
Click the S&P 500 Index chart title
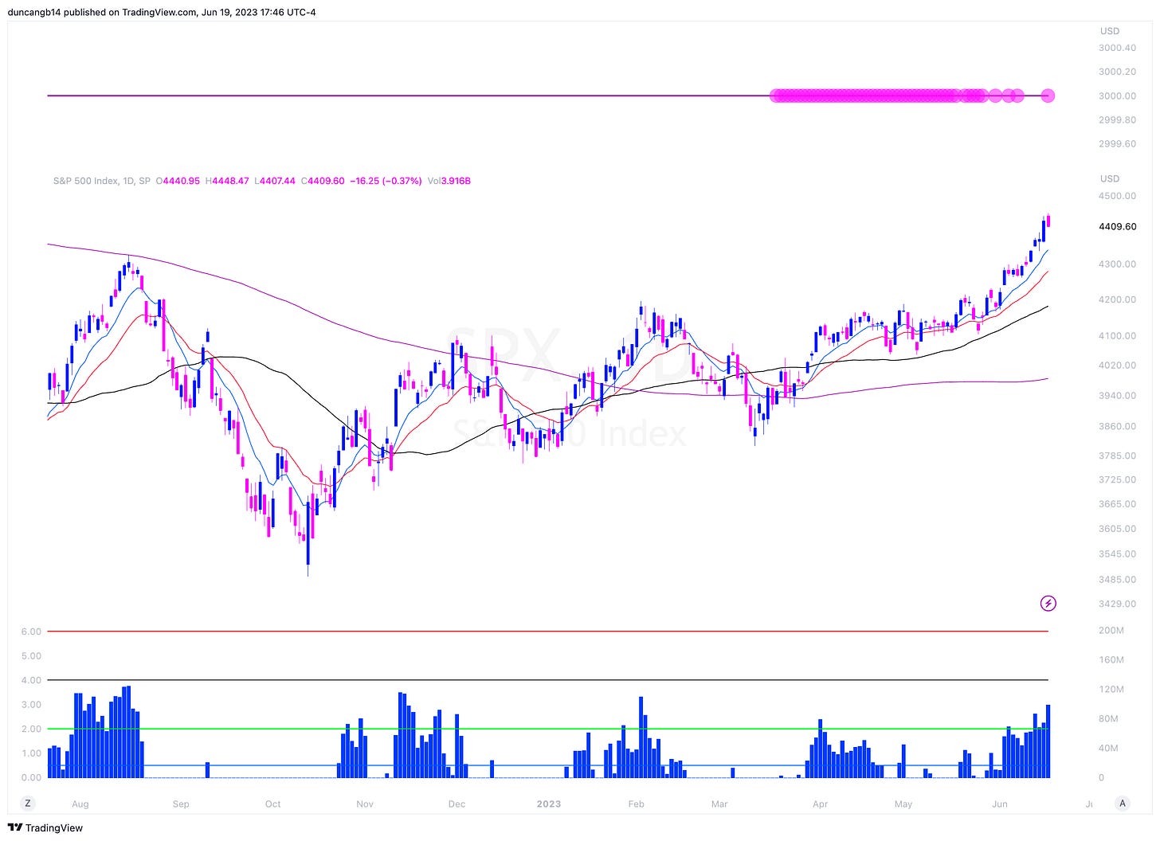pyautogui.click(x=102, y=181)
